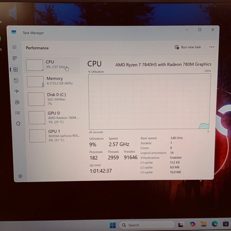The height and width of the screenshot is (231, 231).
Task: Click the L3 cache 16.0 MB value
Action: click(175, 172)
